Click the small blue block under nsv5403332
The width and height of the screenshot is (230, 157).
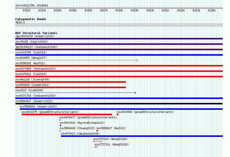(x=60, y=125)
